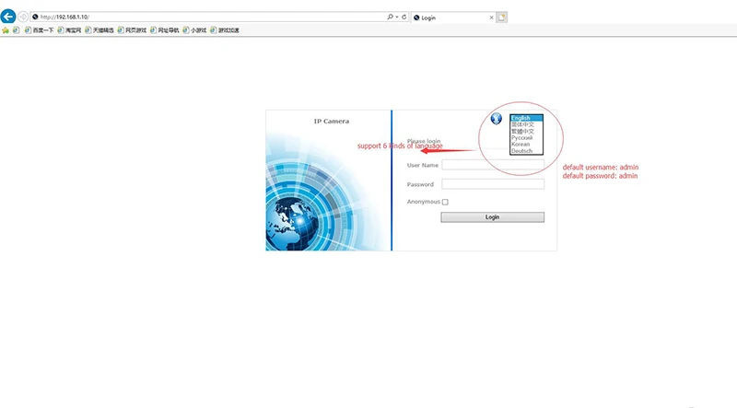Click the favorites star icon
This screenshot has width=737, height=408.
(x=6, y=30)
